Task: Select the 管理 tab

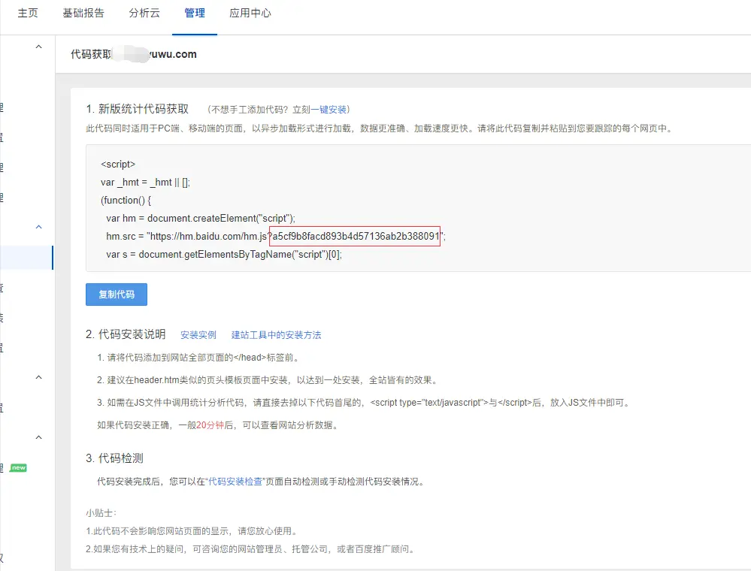Action: [195, 13]
